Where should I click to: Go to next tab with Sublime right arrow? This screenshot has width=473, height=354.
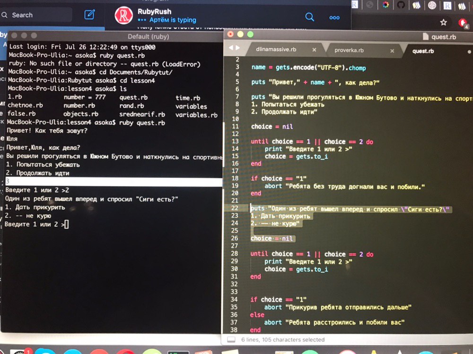tap(238, 48)
